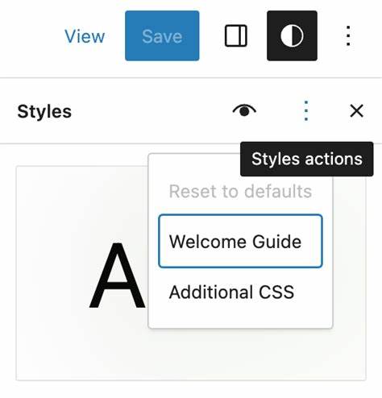The image size is (382, 398).
Task: Collapse the Styles actions dropdown via ellipsis
Action: coord(306,110)
